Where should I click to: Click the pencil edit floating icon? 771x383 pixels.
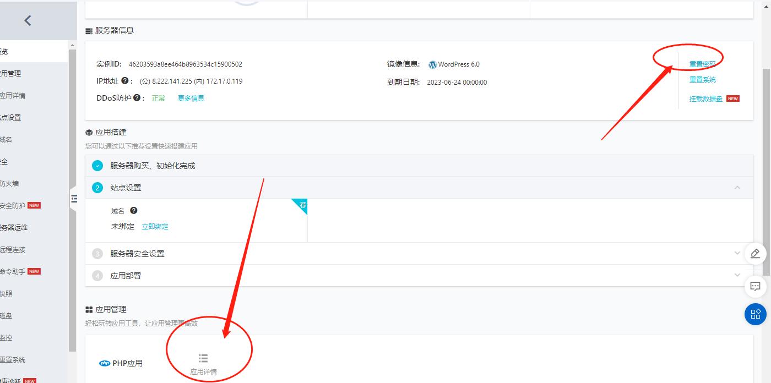pyautogui.click(x=755, y=253)
